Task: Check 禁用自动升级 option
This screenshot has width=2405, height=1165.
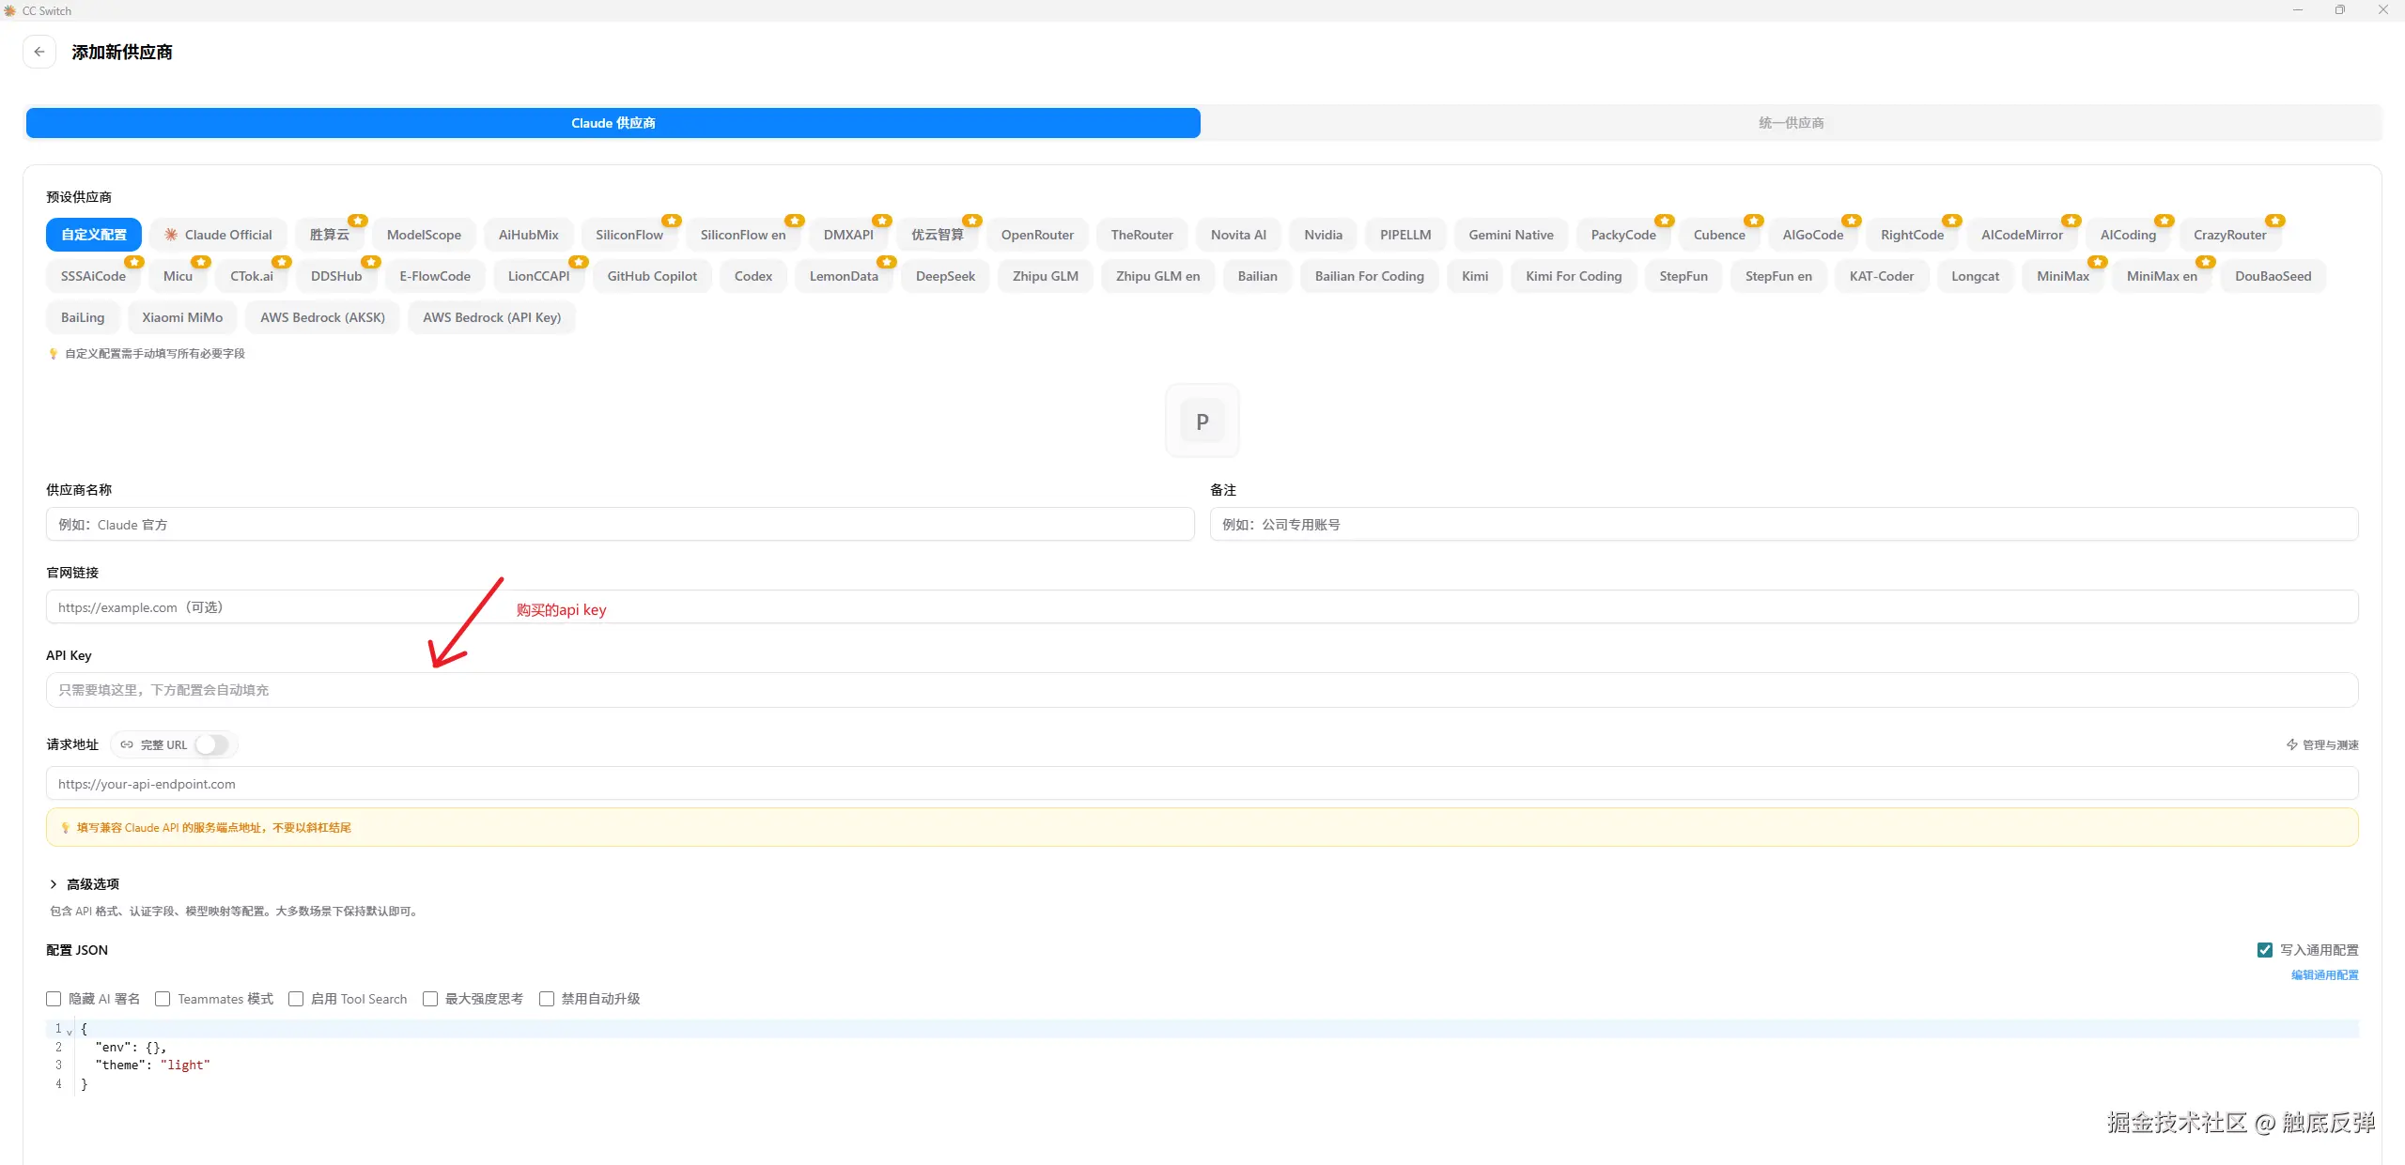Action: point(547,999)
